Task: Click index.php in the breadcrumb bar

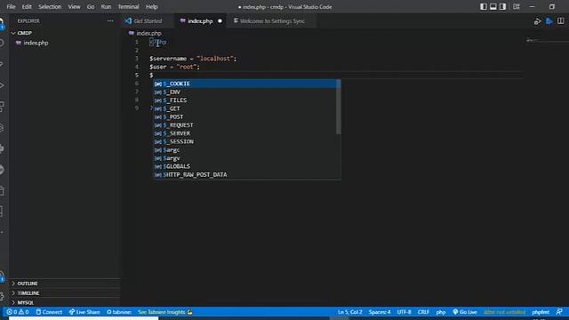Action: point(148,33)
